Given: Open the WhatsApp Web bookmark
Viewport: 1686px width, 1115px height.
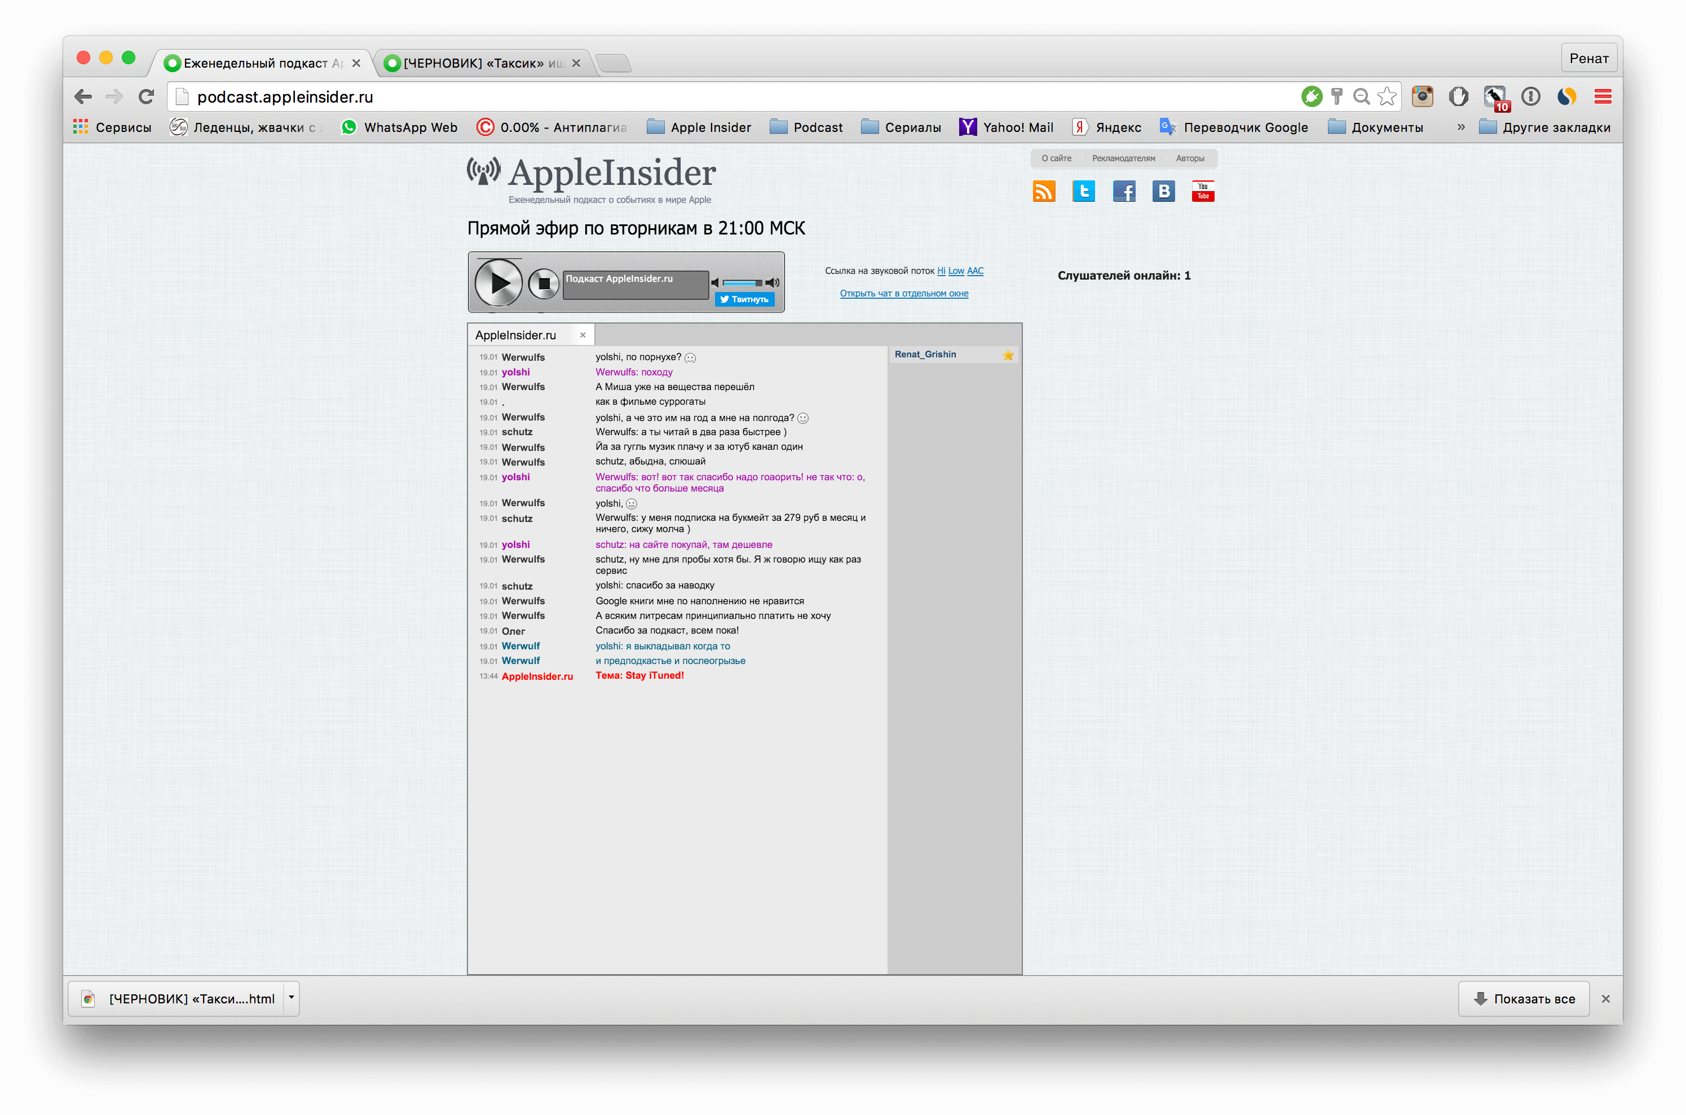Looking at the screenshot, I should (399, 127).
